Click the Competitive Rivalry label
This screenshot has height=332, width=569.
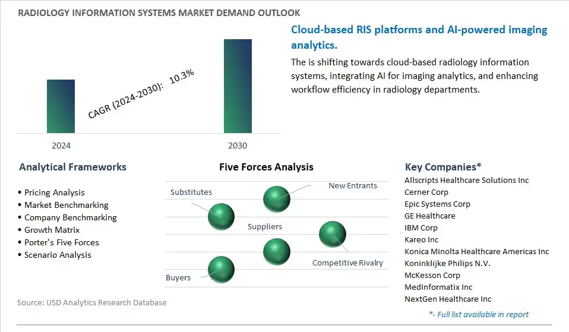click(x=347, y=263)
